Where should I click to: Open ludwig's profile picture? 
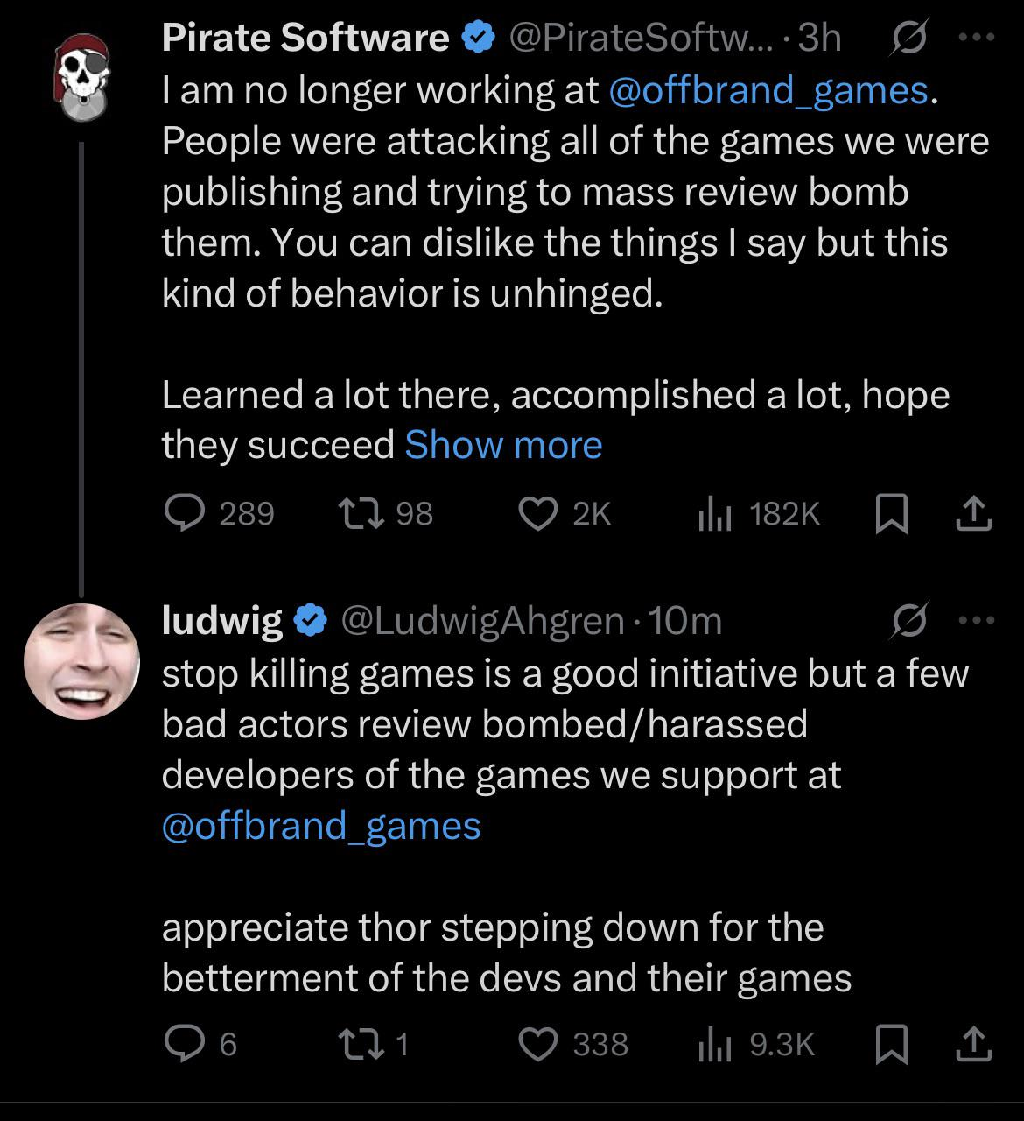click(x=82, y=661)
